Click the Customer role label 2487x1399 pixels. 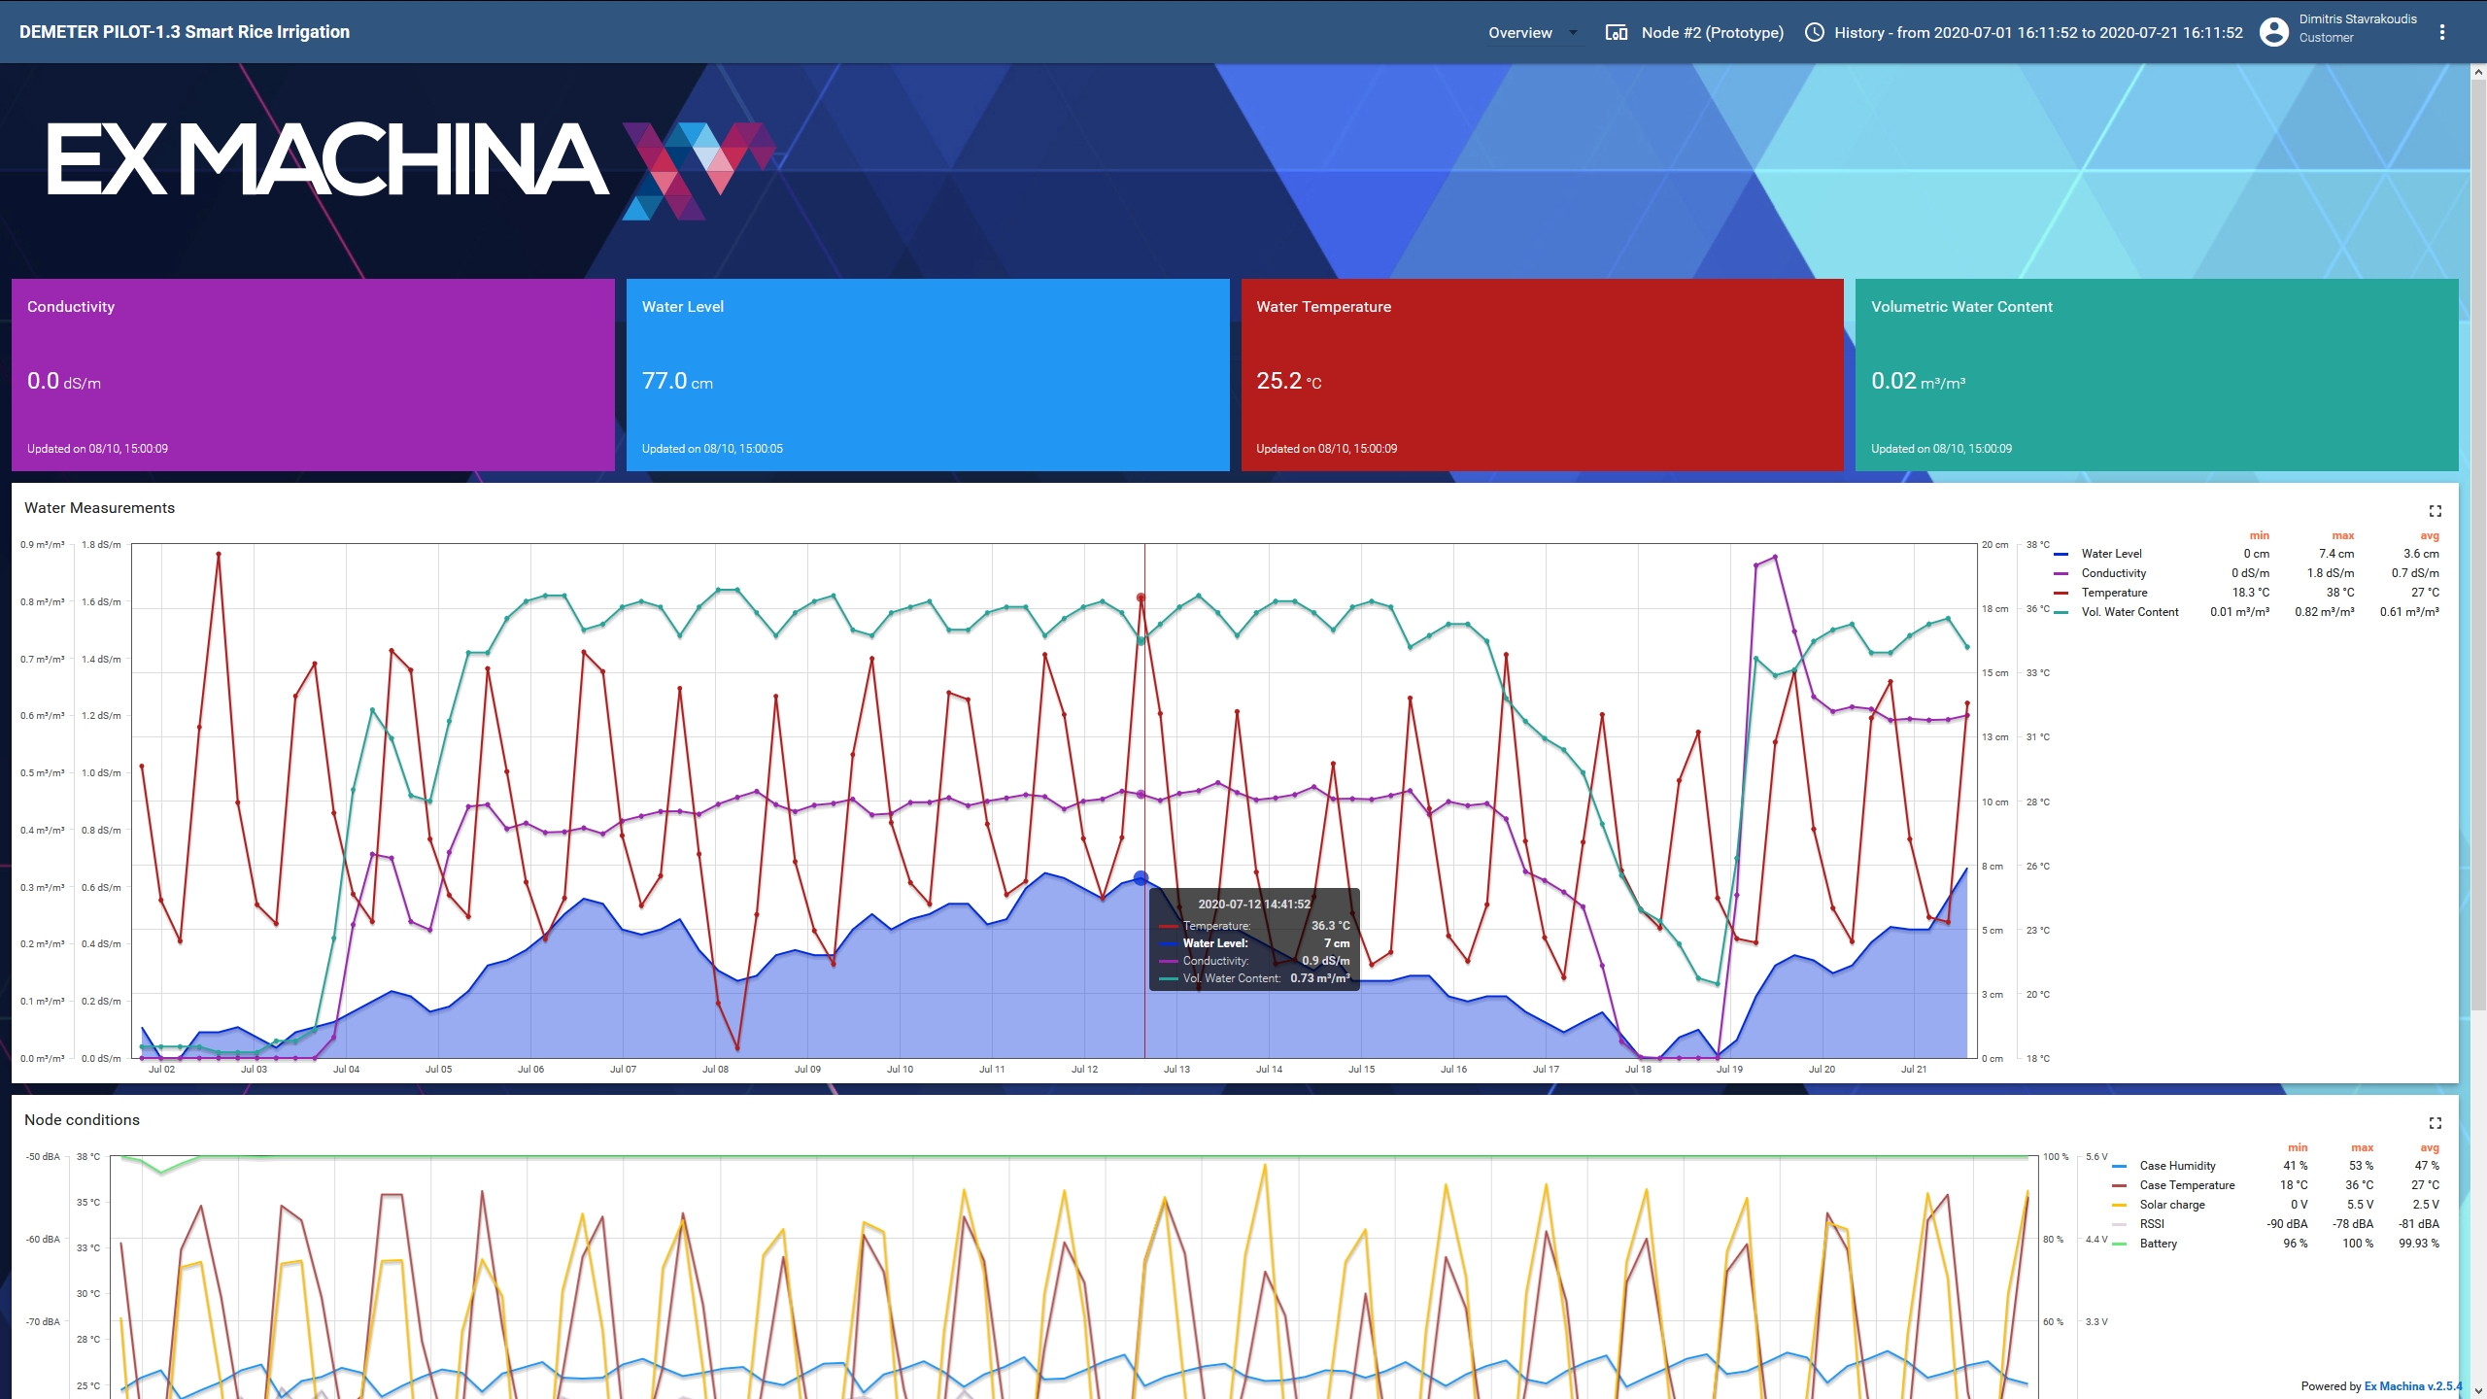2326,38
